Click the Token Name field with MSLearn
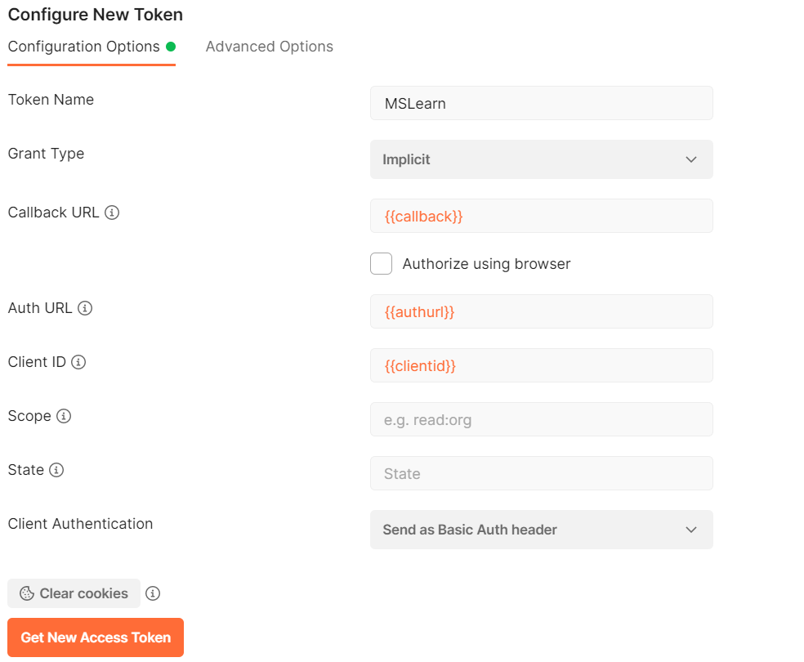Screen dimensions: 804x662 tap(542, 103)
